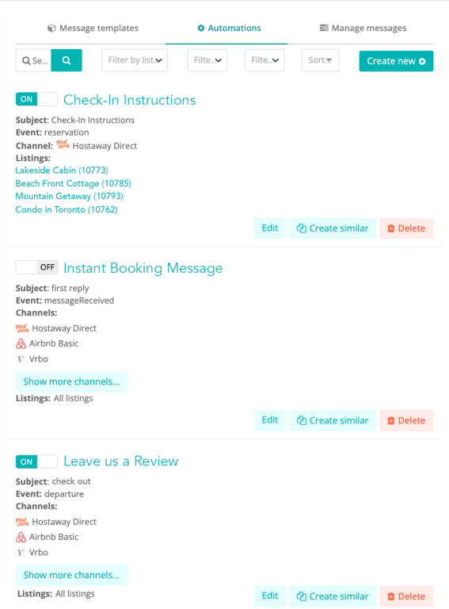
Task: Click the Hostaway Direct logo in Check-In Instructions
Action: coord(63,144)
